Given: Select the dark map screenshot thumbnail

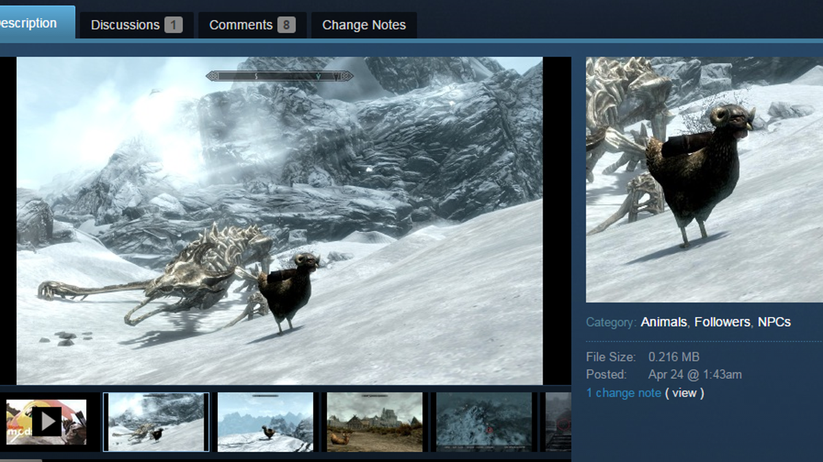Looking at the screenshot, I should 484,422.
